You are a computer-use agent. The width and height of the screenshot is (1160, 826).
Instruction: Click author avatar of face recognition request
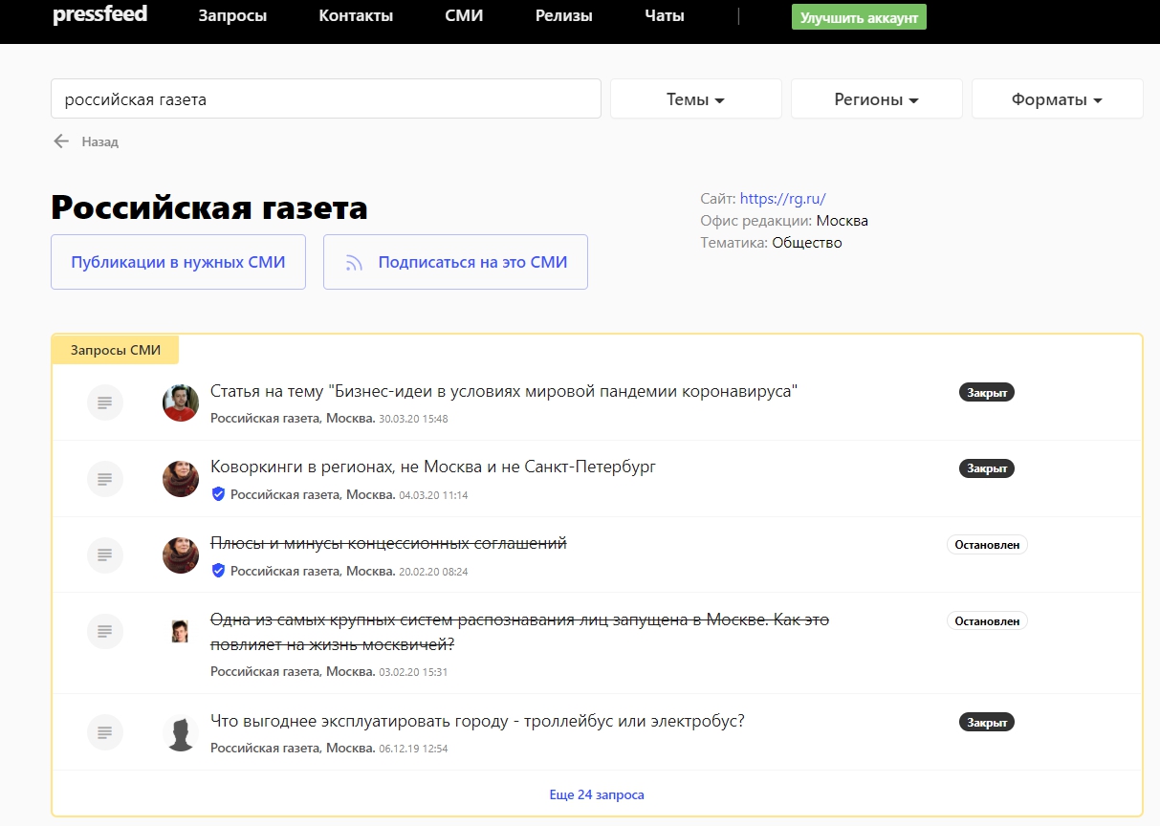(x=180, y=631)
